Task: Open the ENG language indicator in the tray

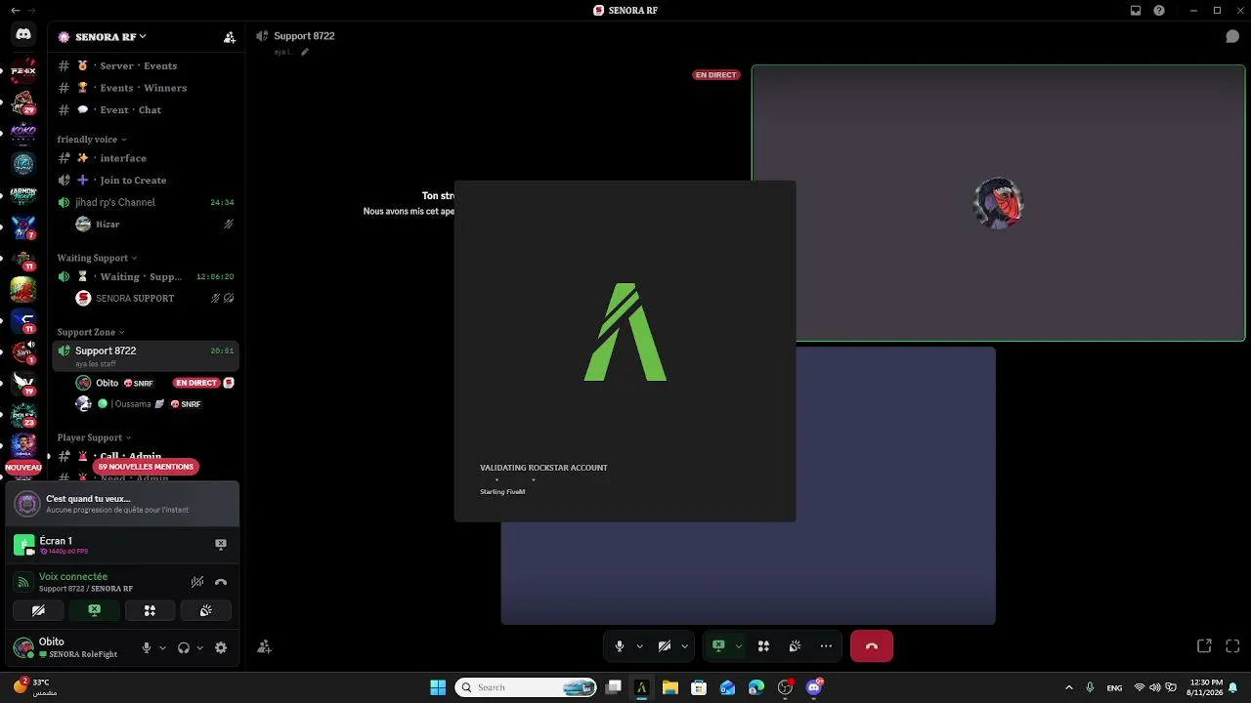Action: pyautogui.click(x=1114, y=688)
